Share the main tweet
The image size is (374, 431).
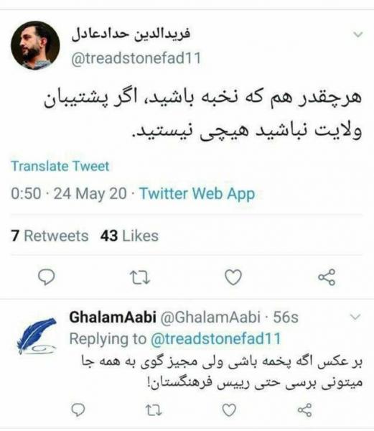coord(327,277)
